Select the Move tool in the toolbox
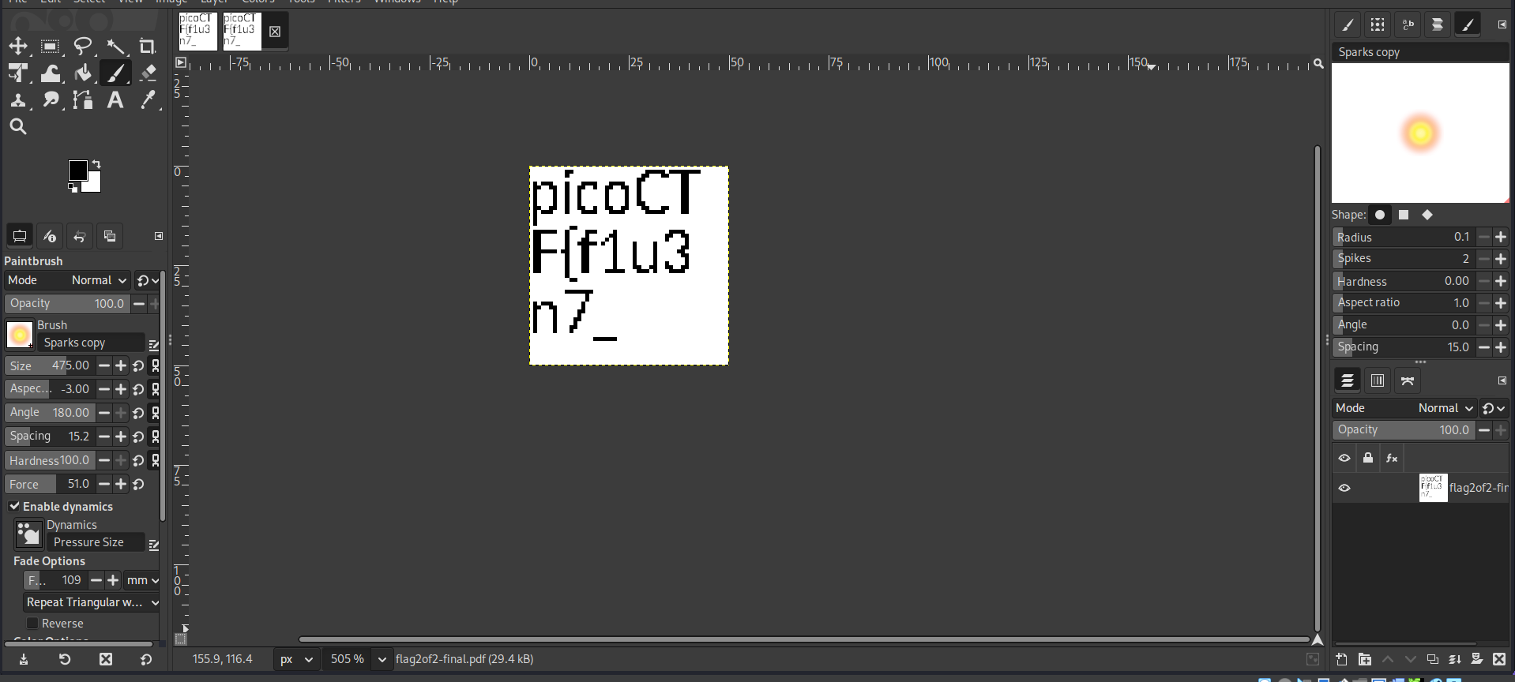The image size is (1515, 682). pyautogui.click(x=18, y=47)
